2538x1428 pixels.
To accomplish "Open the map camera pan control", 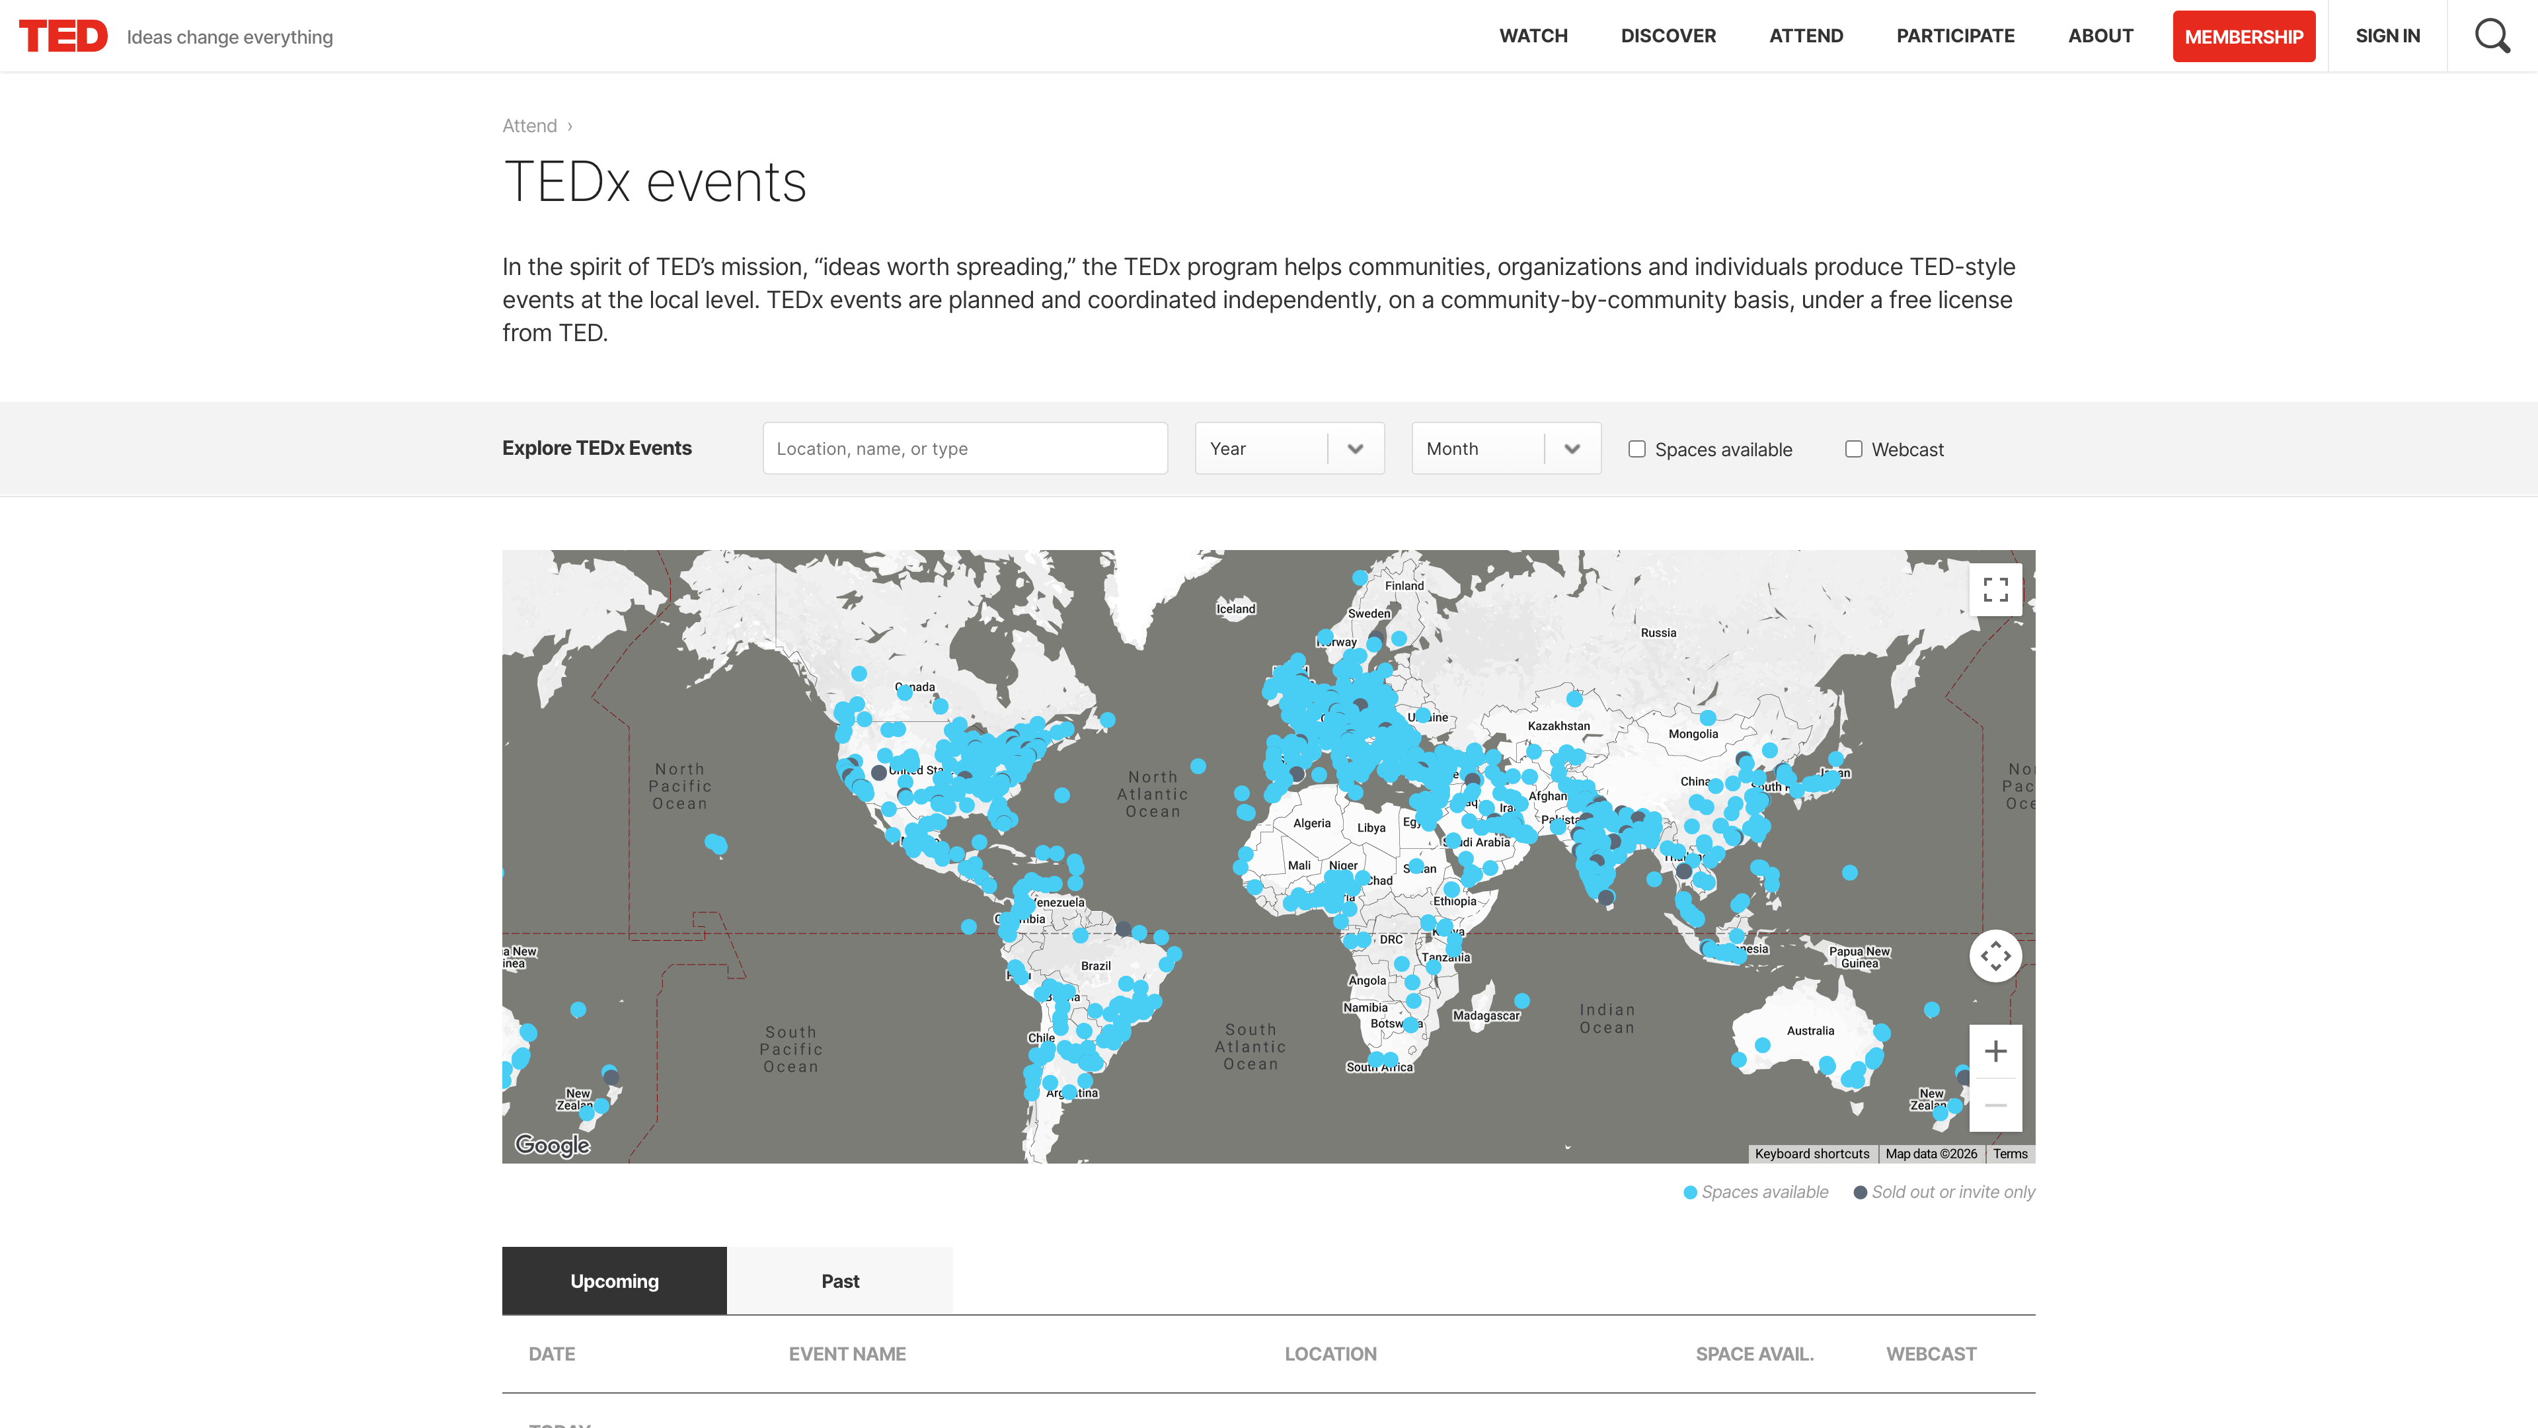I will pyautogui.click(x=1995, y=955).
